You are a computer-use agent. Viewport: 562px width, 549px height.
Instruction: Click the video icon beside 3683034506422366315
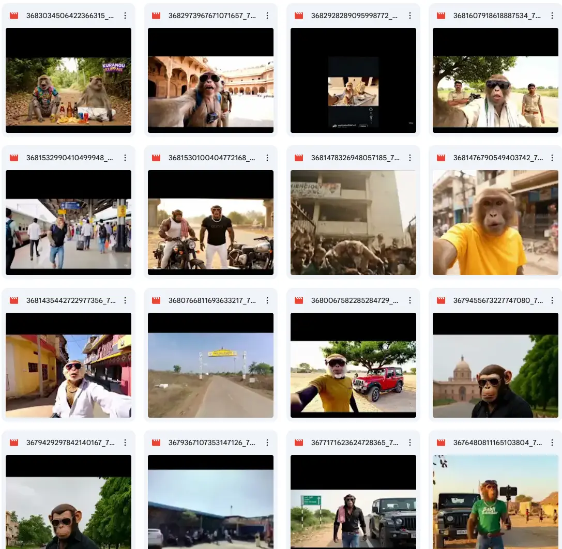coord(14,16)
